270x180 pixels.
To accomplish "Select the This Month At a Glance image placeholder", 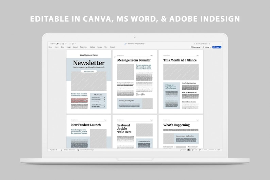I will pyautogui.click(x=181, y=72).
